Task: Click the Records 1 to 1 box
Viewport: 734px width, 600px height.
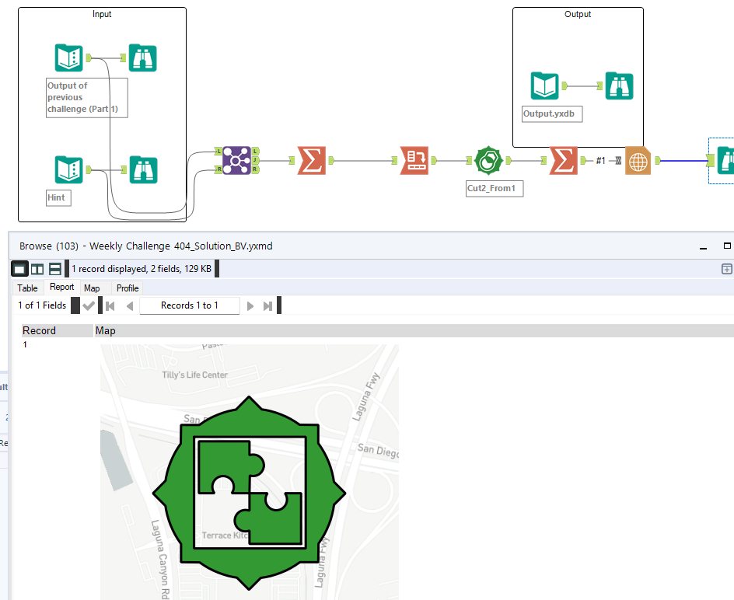Action: [x=190, y=305]
